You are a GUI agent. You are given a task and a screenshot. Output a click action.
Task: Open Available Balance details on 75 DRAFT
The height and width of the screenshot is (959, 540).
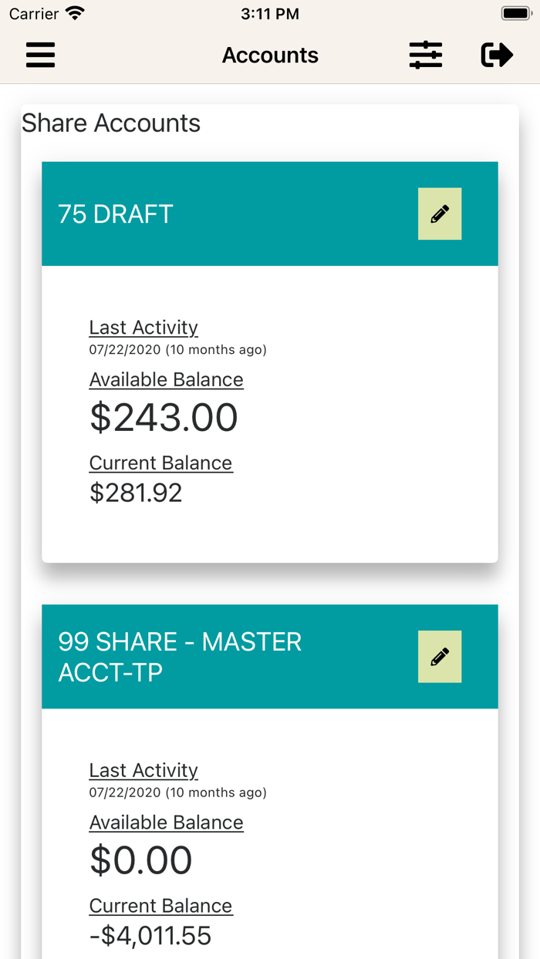point(166,379)
